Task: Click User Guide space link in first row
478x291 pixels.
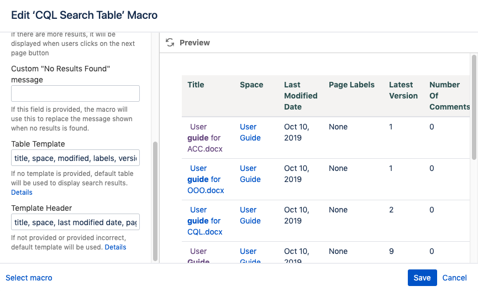Action: (250, 132)
